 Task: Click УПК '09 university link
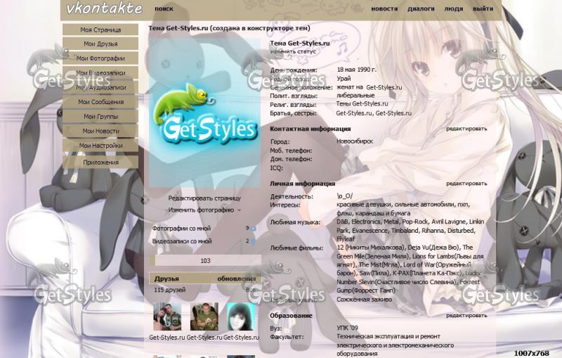coord(347,328)
